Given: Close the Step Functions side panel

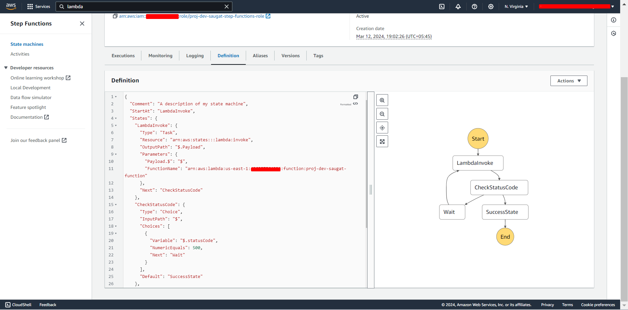Looking at the screenshot, I should pos(82,24).
